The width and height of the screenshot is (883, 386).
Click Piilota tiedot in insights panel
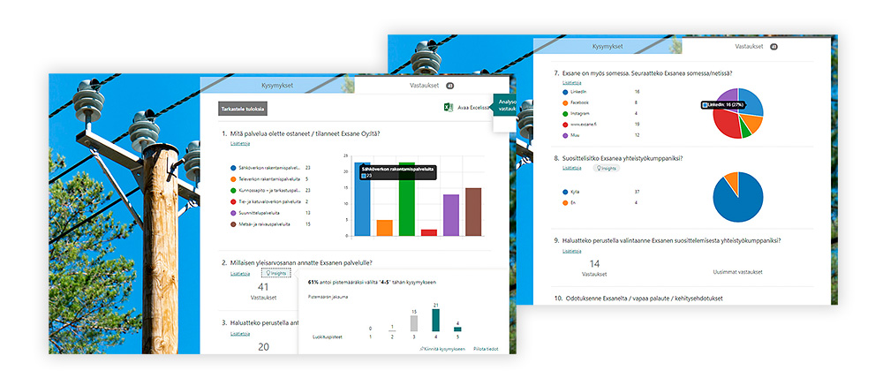(x=486, y=350)
